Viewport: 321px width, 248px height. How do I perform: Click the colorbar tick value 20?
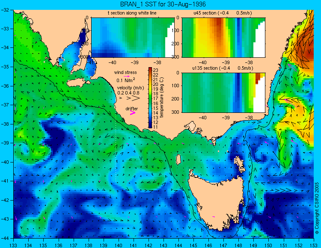click(x=156, y=84)
